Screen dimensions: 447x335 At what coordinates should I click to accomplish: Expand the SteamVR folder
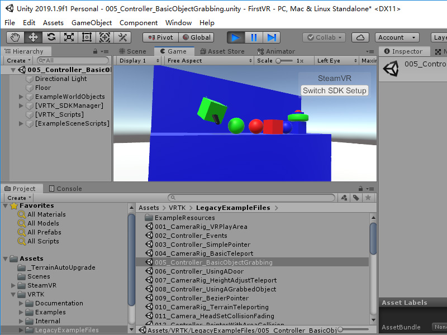click(x=13, y=285)
